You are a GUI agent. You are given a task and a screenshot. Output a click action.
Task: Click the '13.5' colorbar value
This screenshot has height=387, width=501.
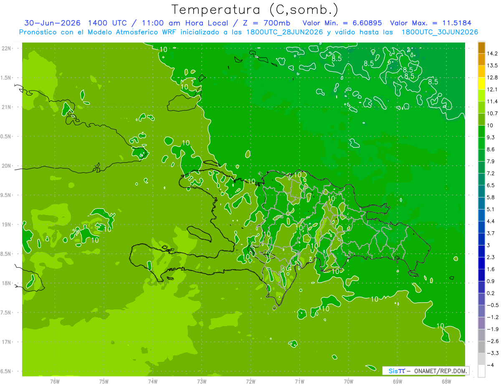point(492,66)
